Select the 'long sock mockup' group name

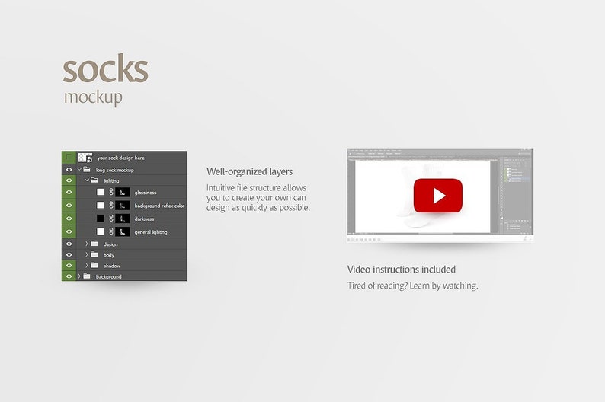pyautogui.click(x=114, y=170)
